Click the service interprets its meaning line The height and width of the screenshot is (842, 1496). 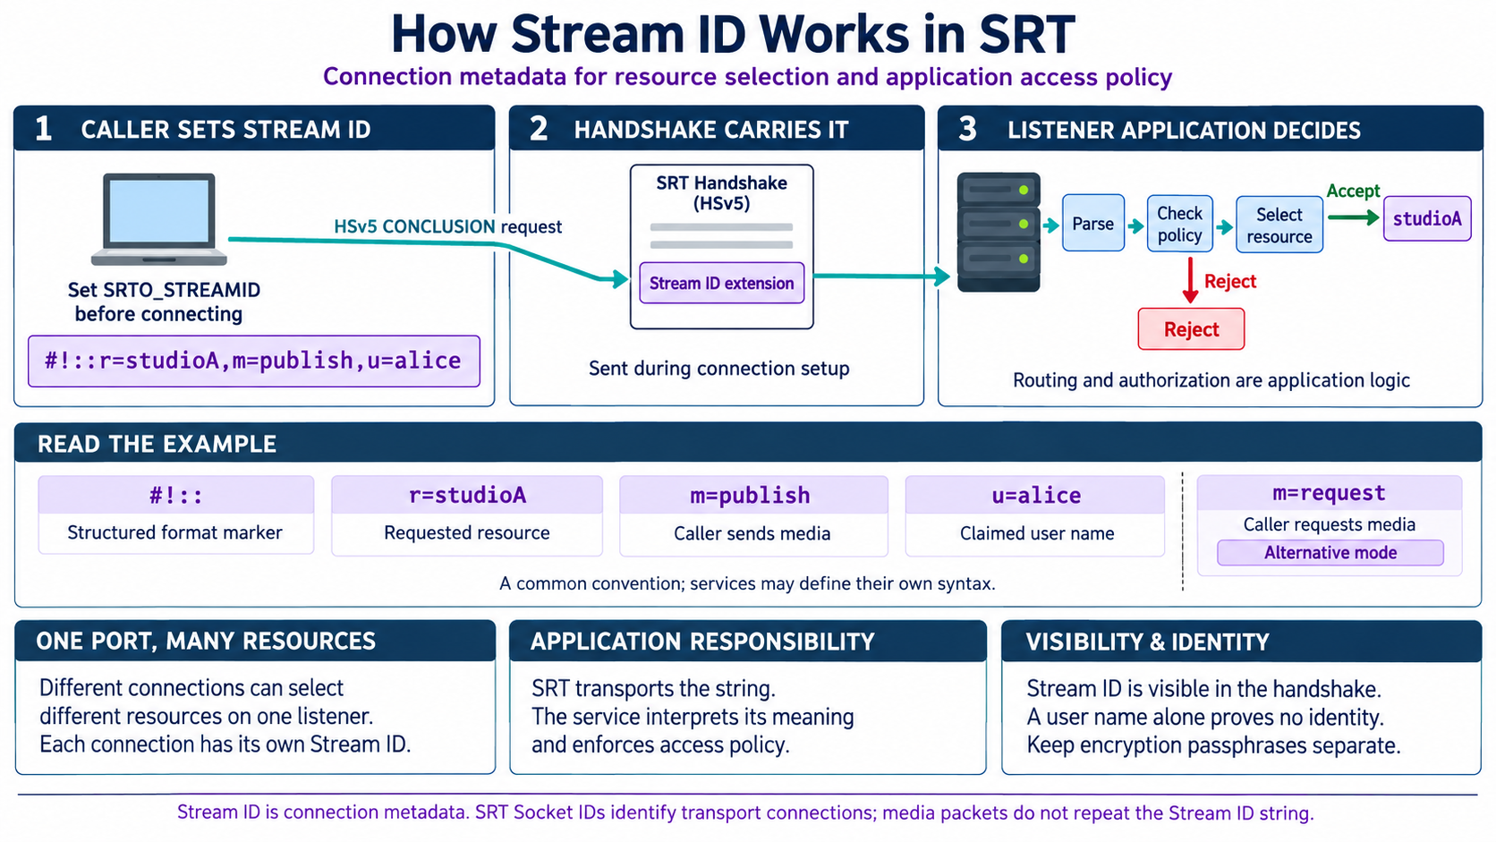[693, 717]
